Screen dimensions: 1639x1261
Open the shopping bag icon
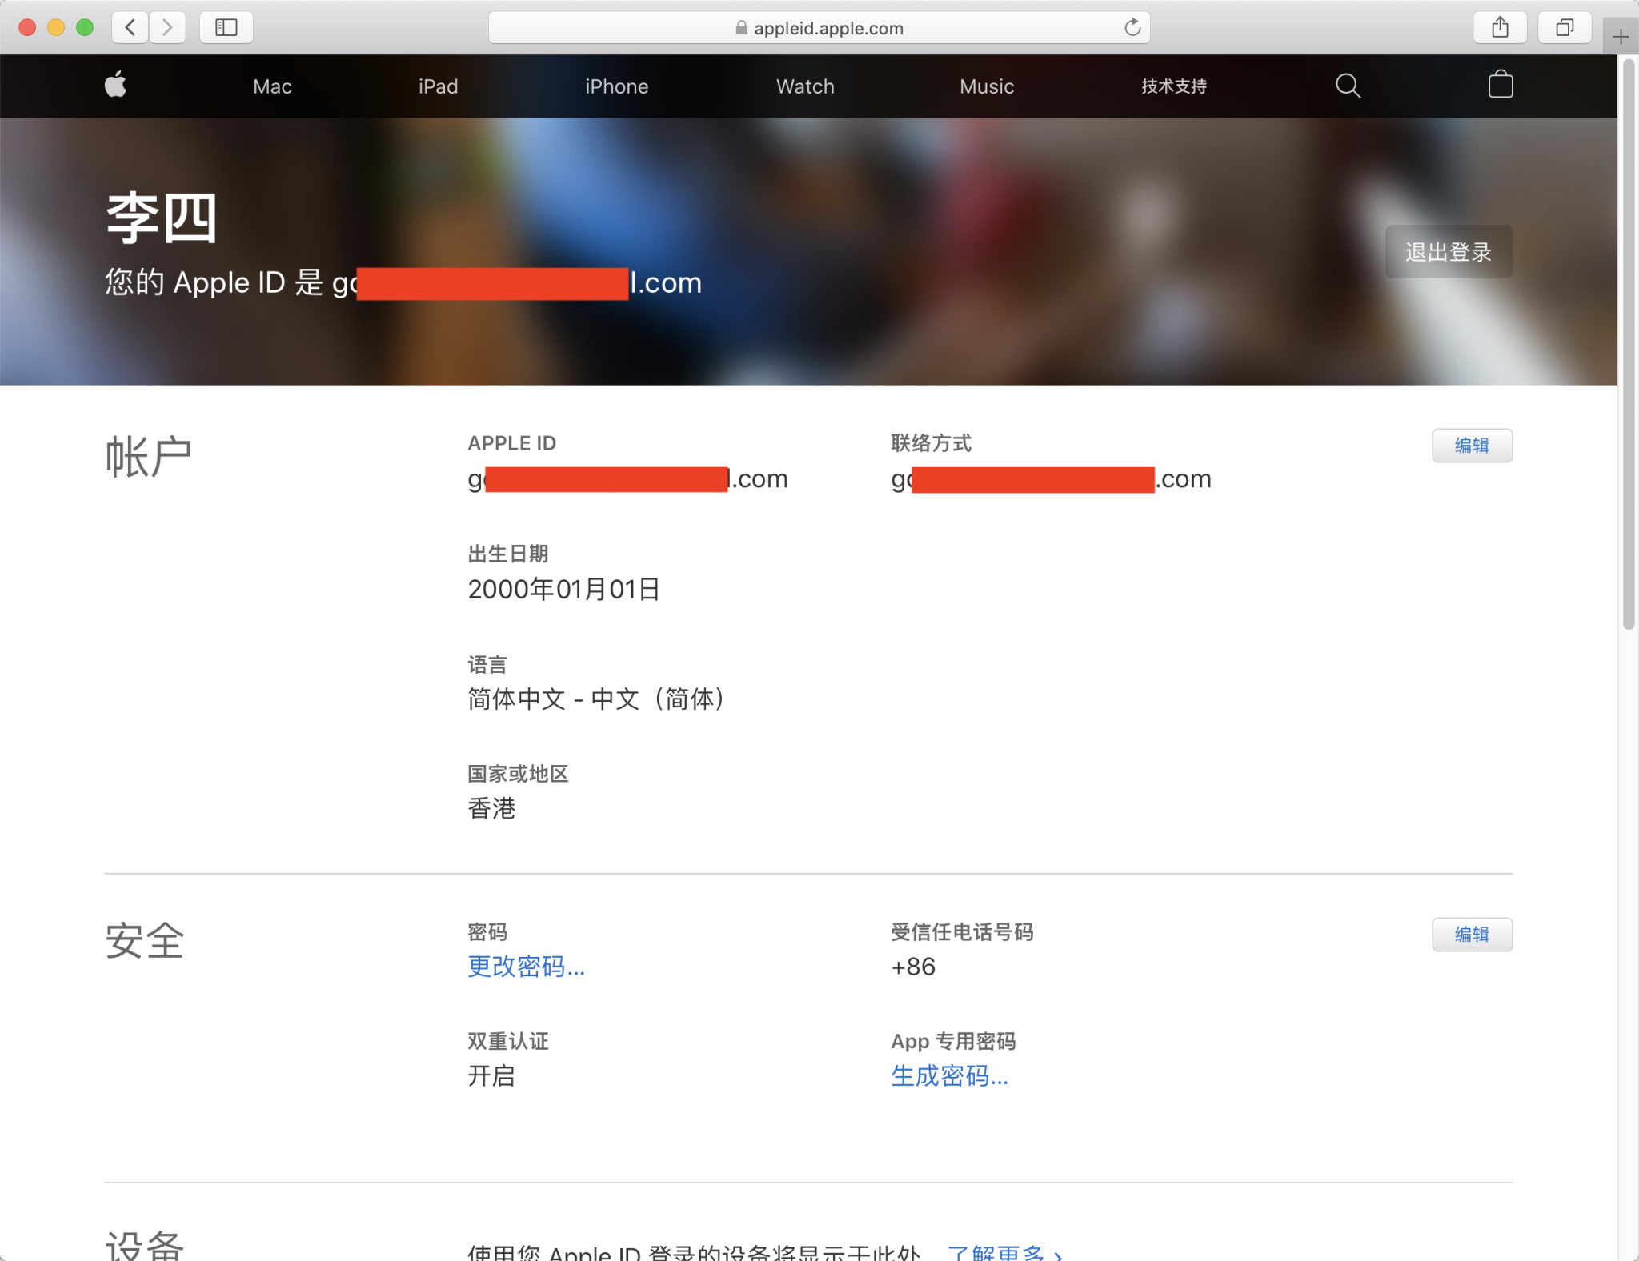(1501, 85)
